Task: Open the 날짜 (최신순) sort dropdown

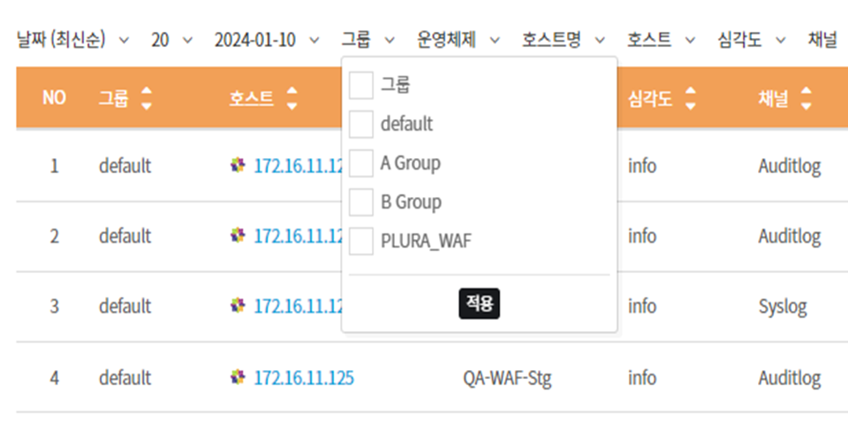Action: coord(72,40)
